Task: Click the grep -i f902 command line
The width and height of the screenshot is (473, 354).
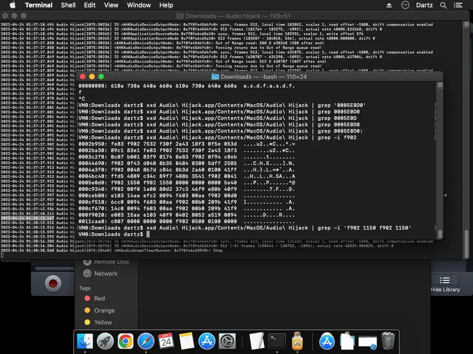Action: coord(217,137)
